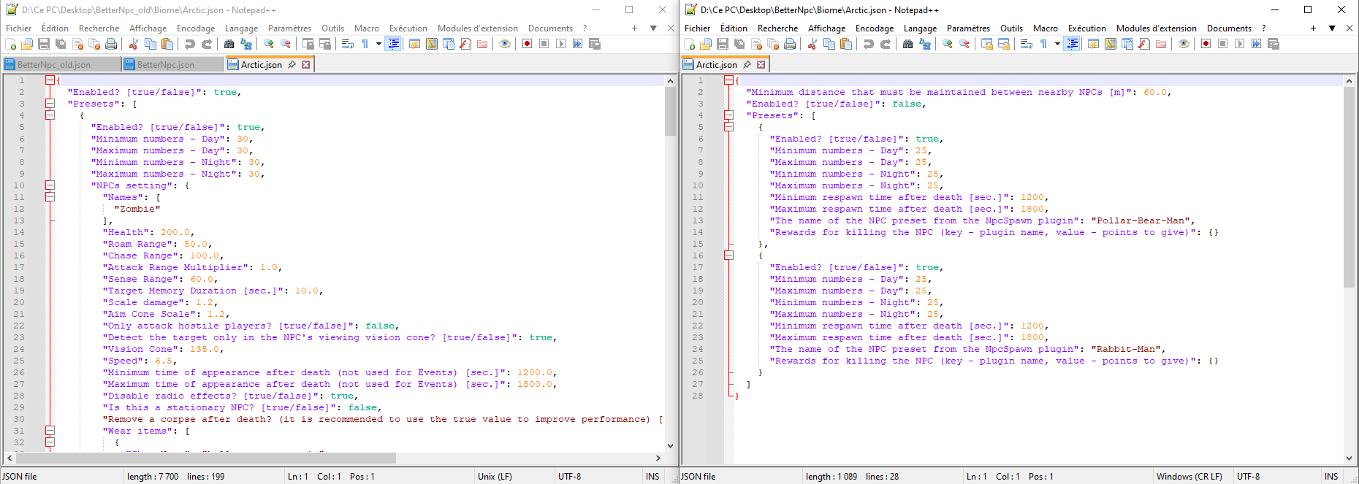Toggle indent guide button in right window toolbar
Viewport: 1359px width, 484px height.
click(1072, 44)
